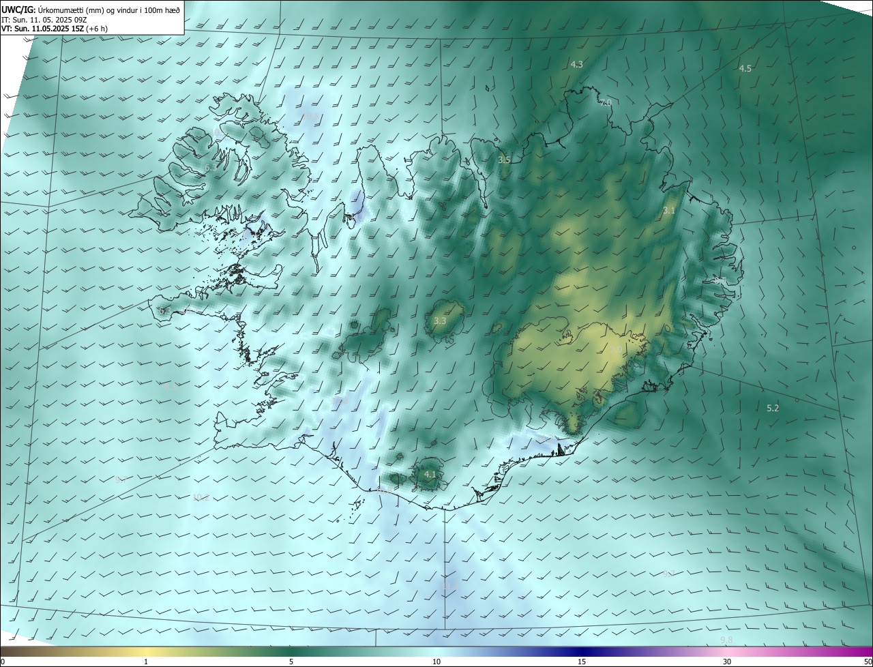
Task: Click the "5" tick on the color scale
Action: tap(291, 662)
